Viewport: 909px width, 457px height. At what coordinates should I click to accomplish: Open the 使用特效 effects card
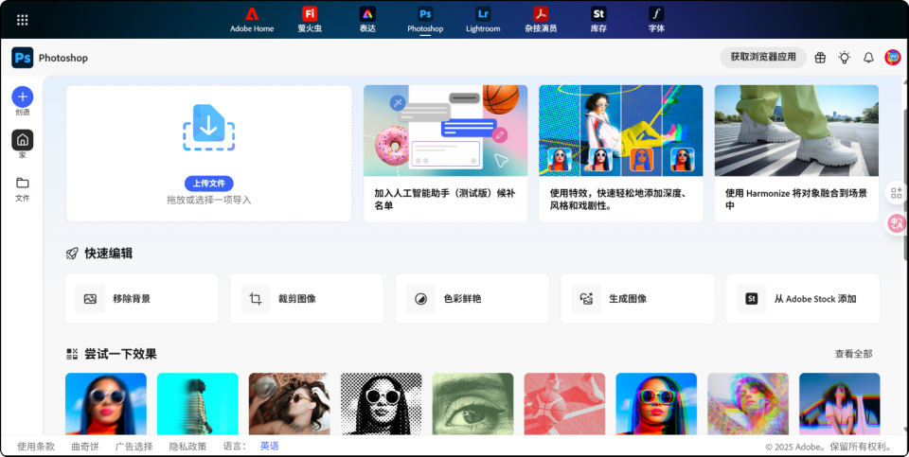click(621, 153)
